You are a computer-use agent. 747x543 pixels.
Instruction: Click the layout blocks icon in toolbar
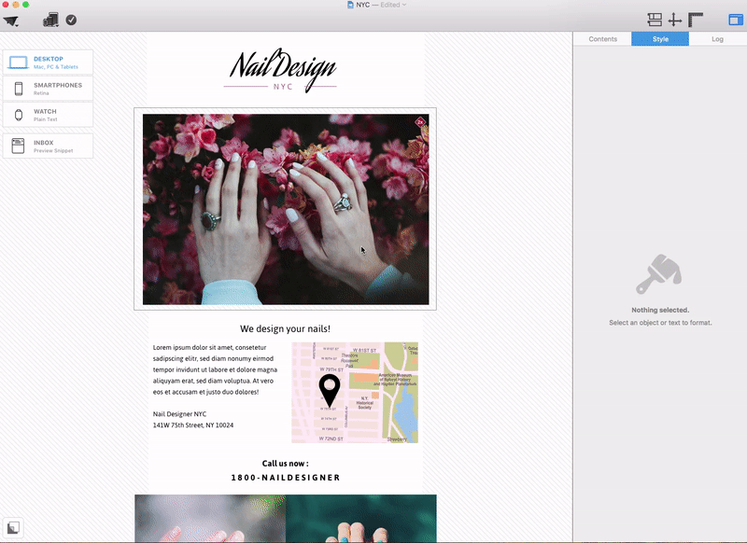click(655, 20)
